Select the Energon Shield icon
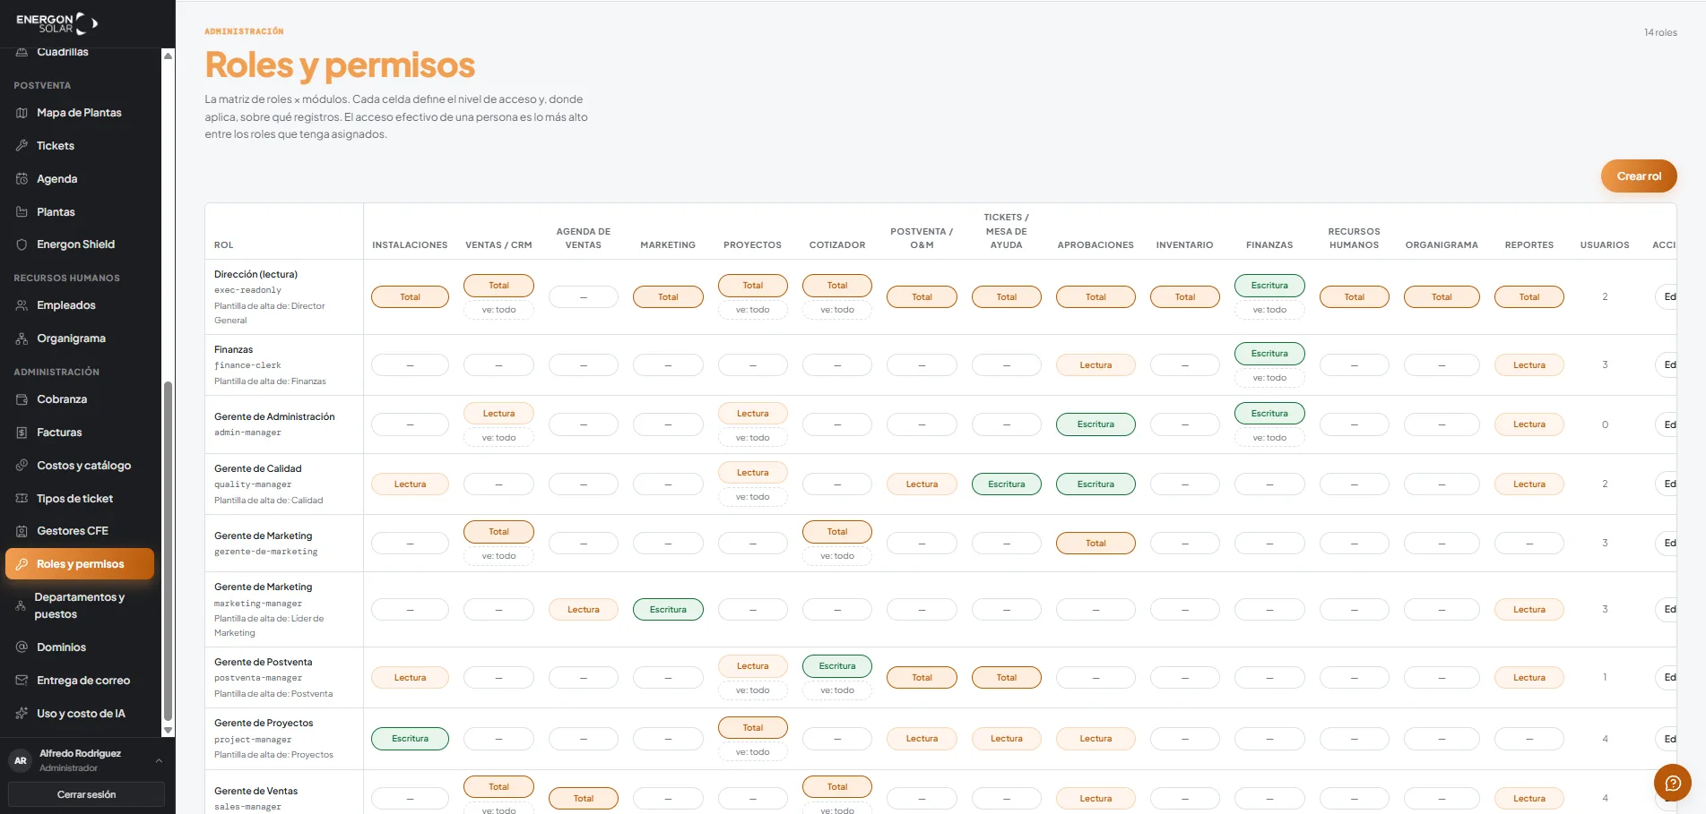This screenshot has width=1706, height=814. [22, 244]
